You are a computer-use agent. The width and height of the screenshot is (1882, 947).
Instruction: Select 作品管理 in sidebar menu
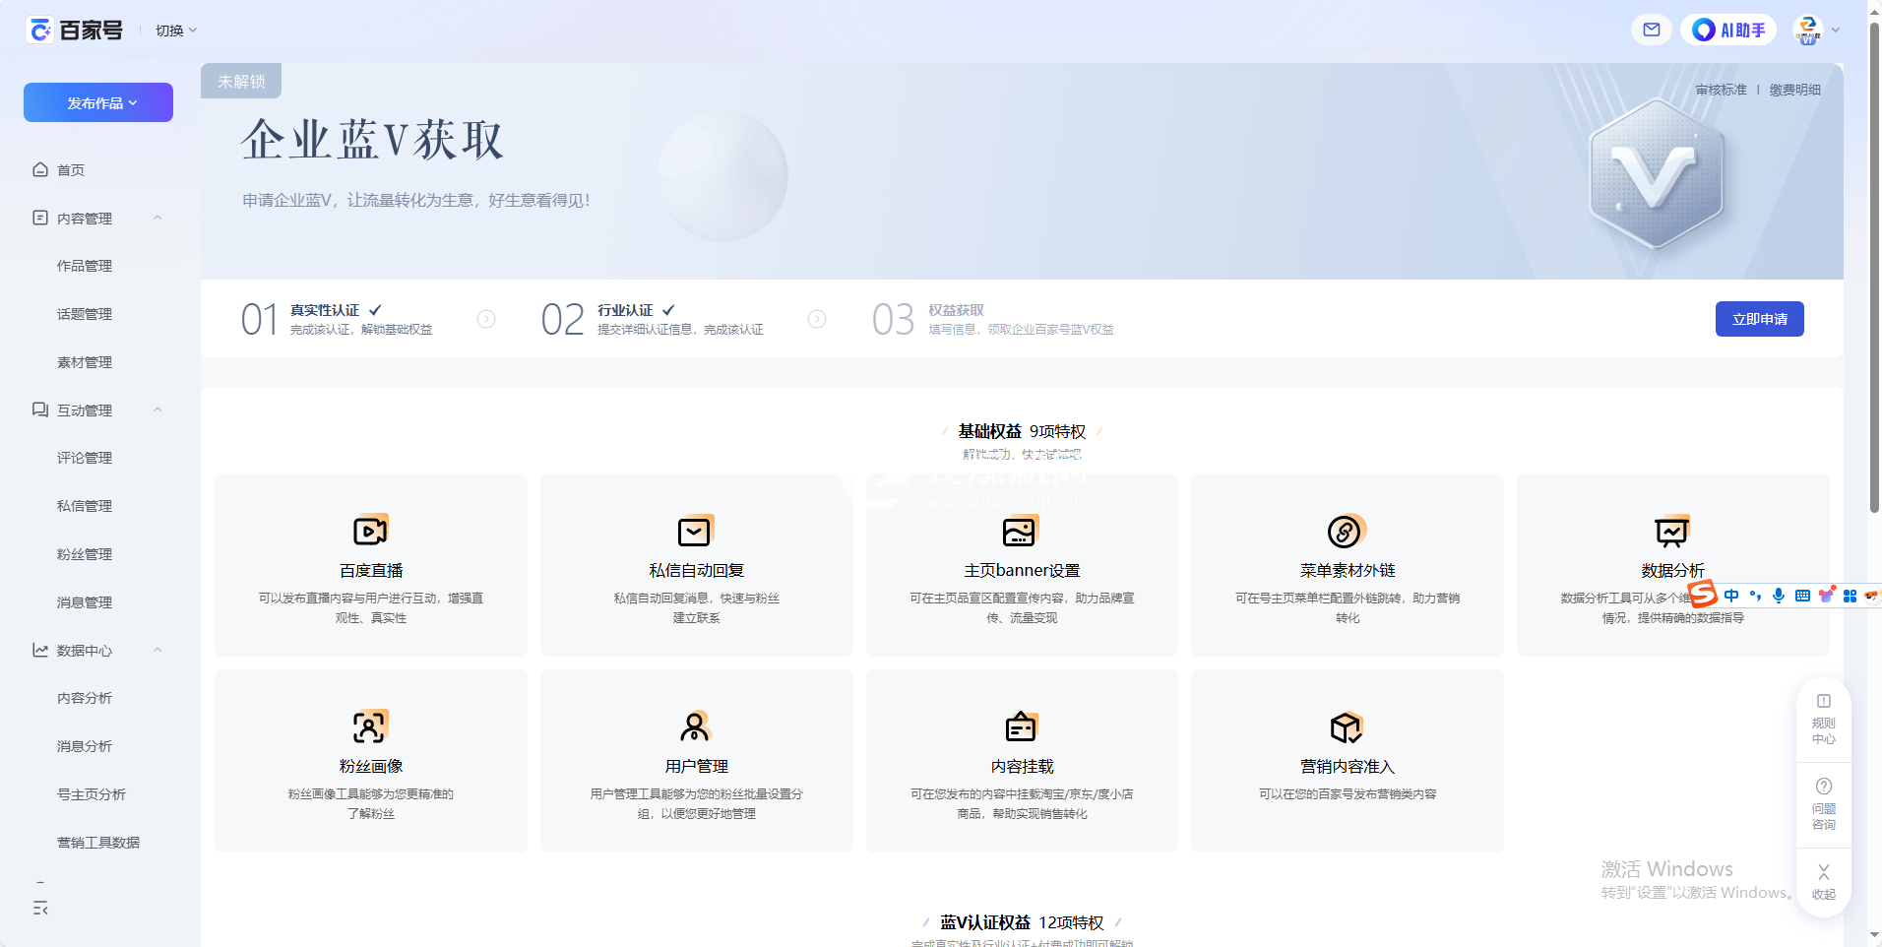click(85, 266)
